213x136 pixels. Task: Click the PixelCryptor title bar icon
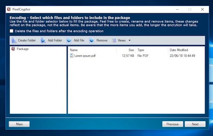(9, 9)
